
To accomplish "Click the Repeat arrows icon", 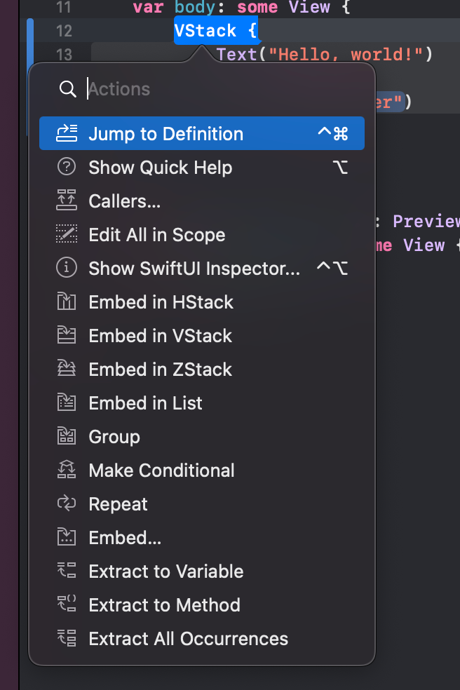I will click(67, 503).
